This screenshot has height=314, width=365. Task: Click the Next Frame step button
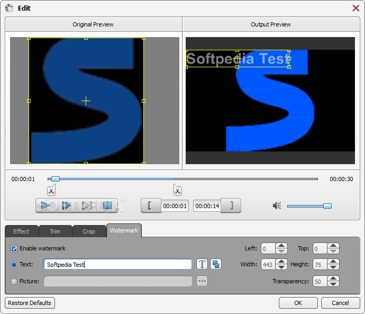pos(66,205)
